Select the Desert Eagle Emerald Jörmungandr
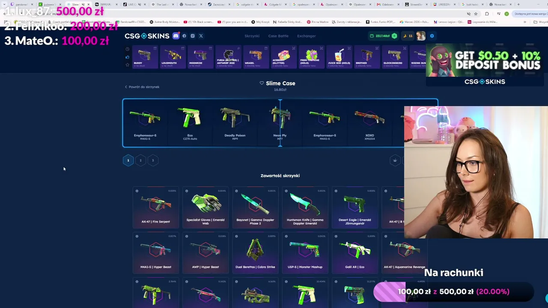Screen dimensions: 548x308 click(354, 207)
